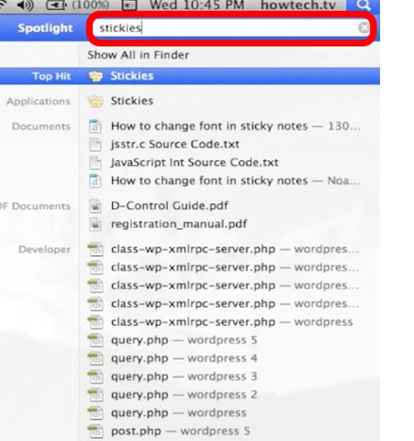Click the query.php wordpress 3 file icon
The height and width of the screenshot is (441, 414).
coord(95,377)
